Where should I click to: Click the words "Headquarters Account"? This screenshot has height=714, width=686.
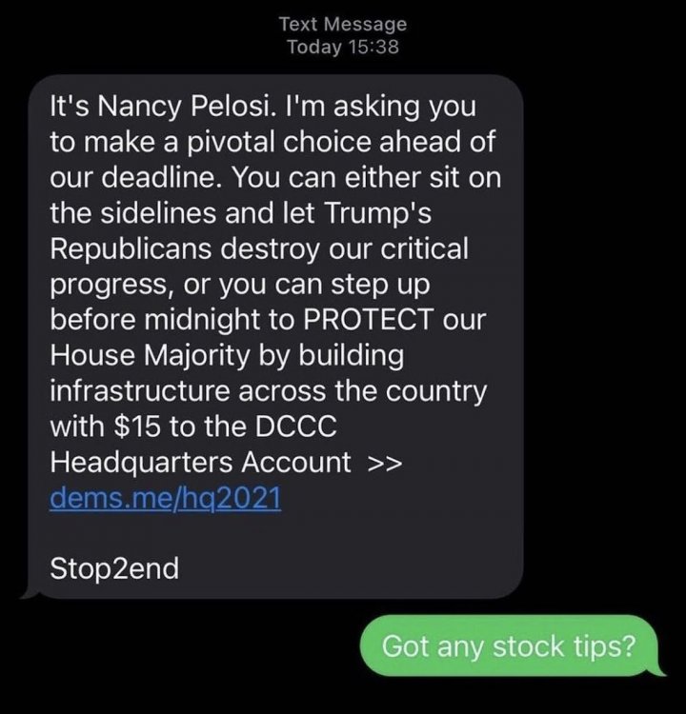coord(200,464)
